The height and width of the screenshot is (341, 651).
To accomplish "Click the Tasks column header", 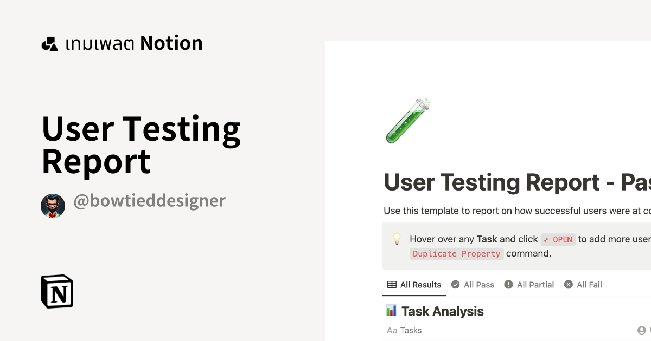I will coord(411,330).
